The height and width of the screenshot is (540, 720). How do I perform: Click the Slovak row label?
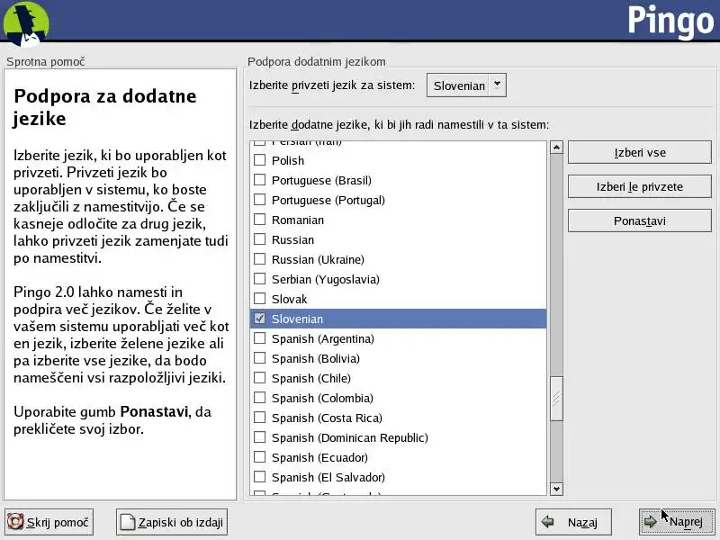(x=289, y=299)
